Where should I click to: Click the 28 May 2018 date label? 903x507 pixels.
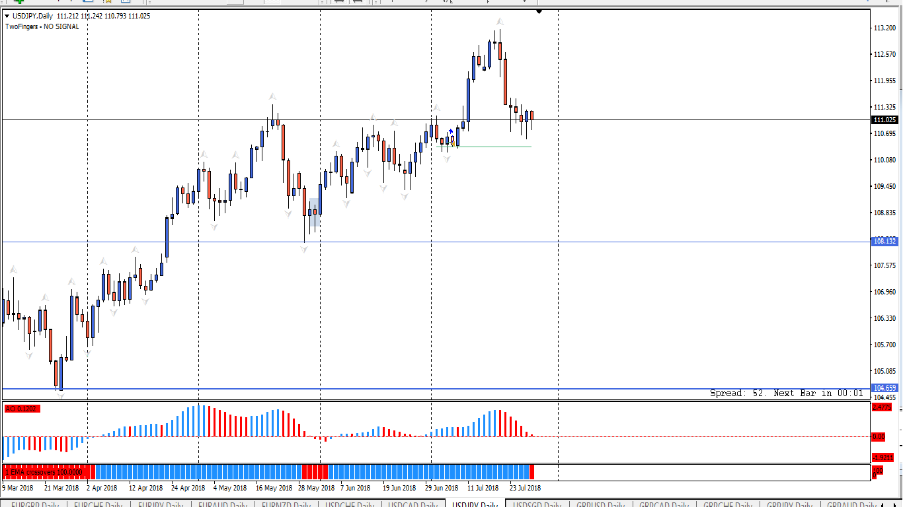pyautogui.click(x=315, y=488)
